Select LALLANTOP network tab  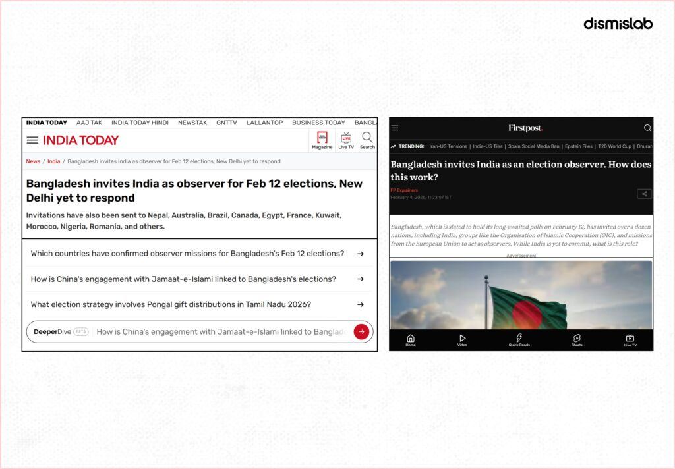tap(264, 123)
